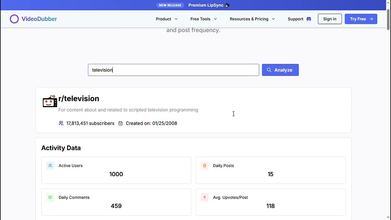Open the Resources & Pricing menu
Screen dimensions: 391x220
point(252,19)
